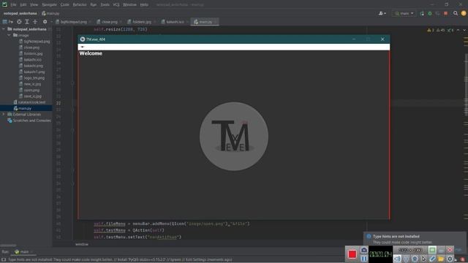The image size is (468, 263).
Task: Click the recorder webcam icon
Action: click(x=415, y=259)
